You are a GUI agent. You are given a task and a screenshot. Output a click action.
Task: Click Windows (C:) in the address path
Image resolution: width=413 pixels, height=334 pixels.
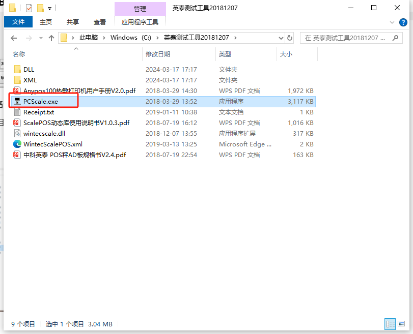[x=131, y=38]
